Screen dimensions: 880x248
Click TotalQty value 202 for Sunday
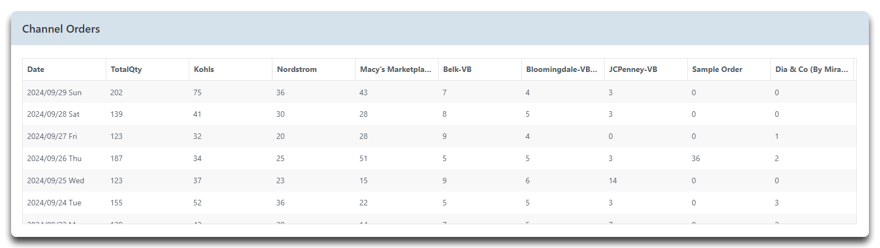pyautogui.click(x=116, y=92)
